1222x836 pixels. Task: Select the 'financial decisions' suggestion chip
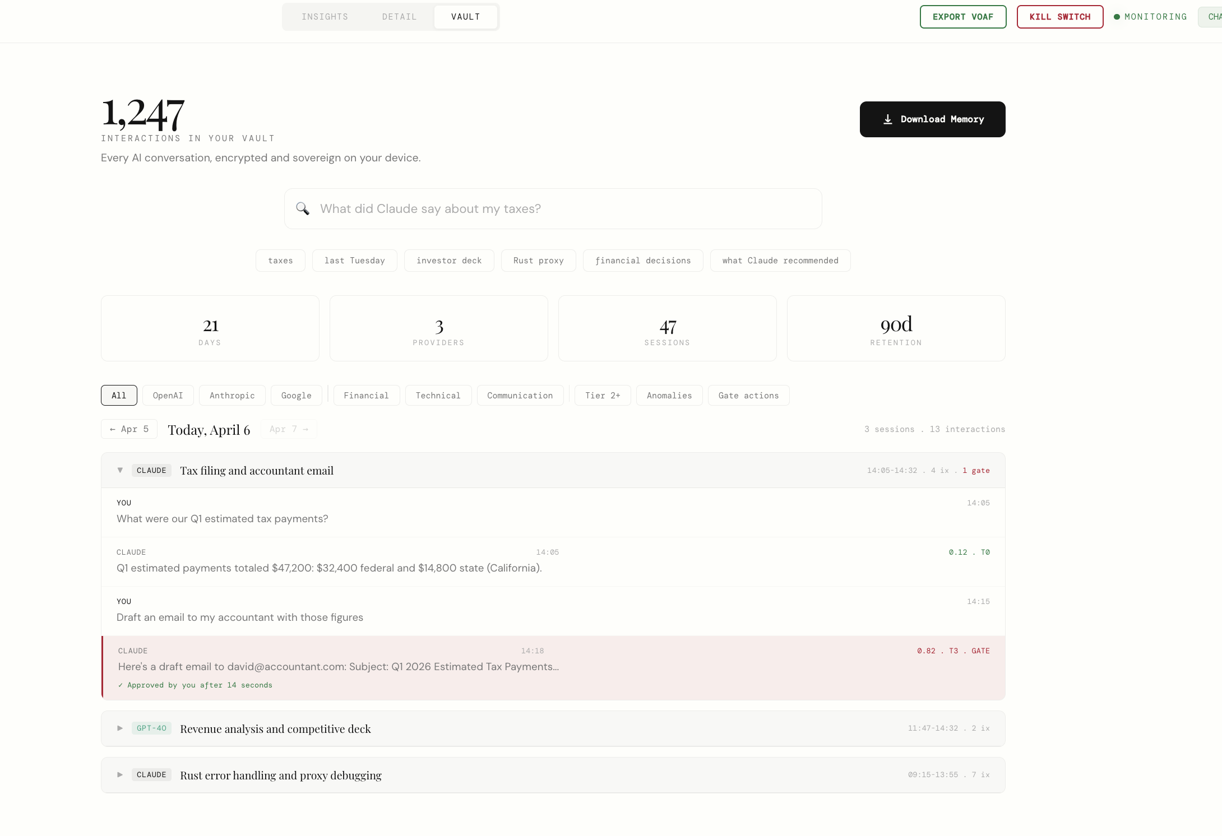643,261
